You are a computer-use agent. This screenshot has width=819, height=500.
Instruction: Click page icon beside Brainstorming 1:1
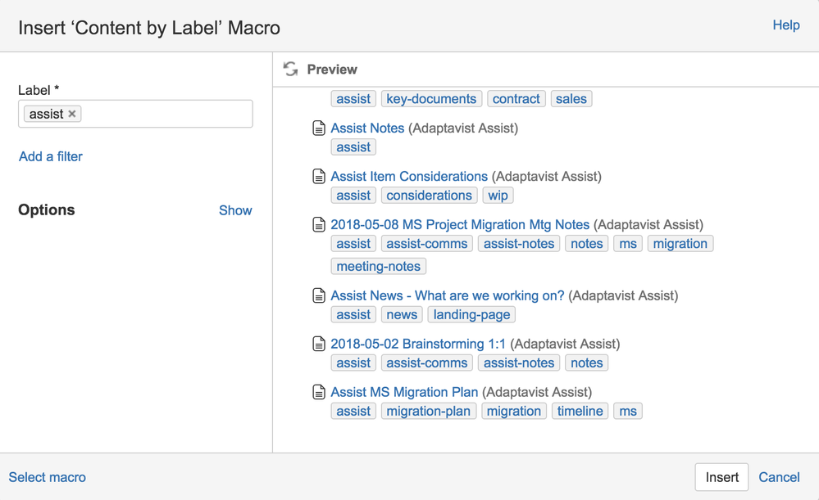[x=319, y=345]
